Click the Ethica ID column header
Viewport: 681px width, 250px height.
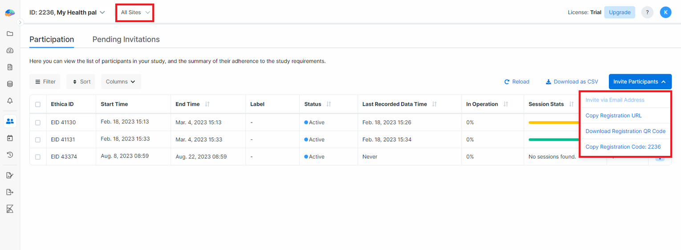point(62,104)
